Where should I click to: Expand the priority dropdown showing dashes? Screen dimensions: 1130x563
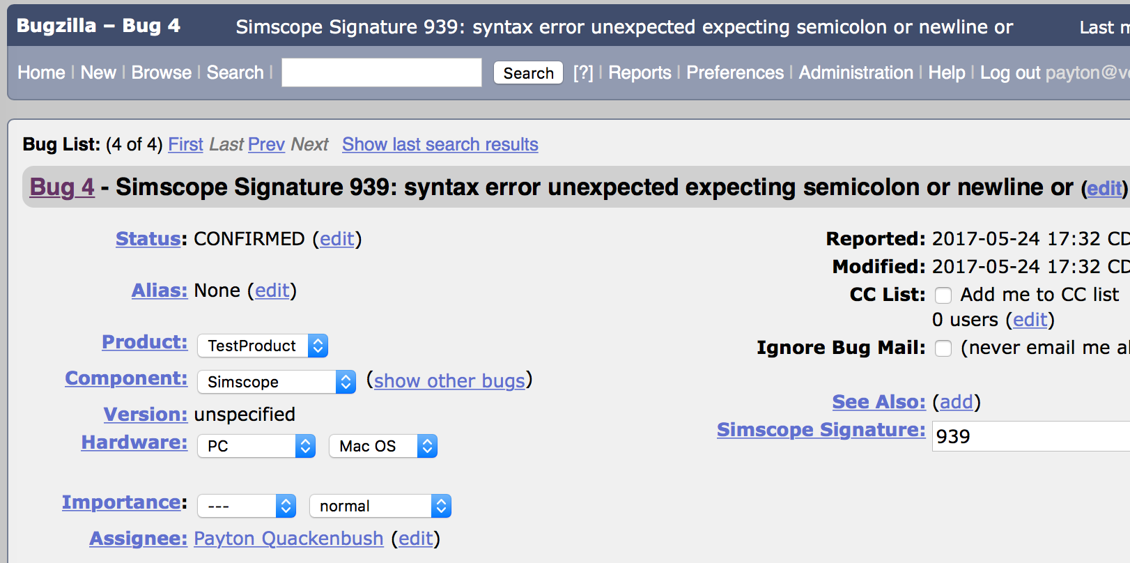247,506
